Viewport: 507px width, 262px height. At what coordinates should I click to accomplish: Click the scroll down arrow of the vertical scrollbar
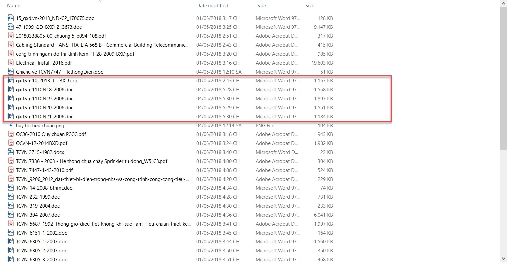tap(504, 258)
